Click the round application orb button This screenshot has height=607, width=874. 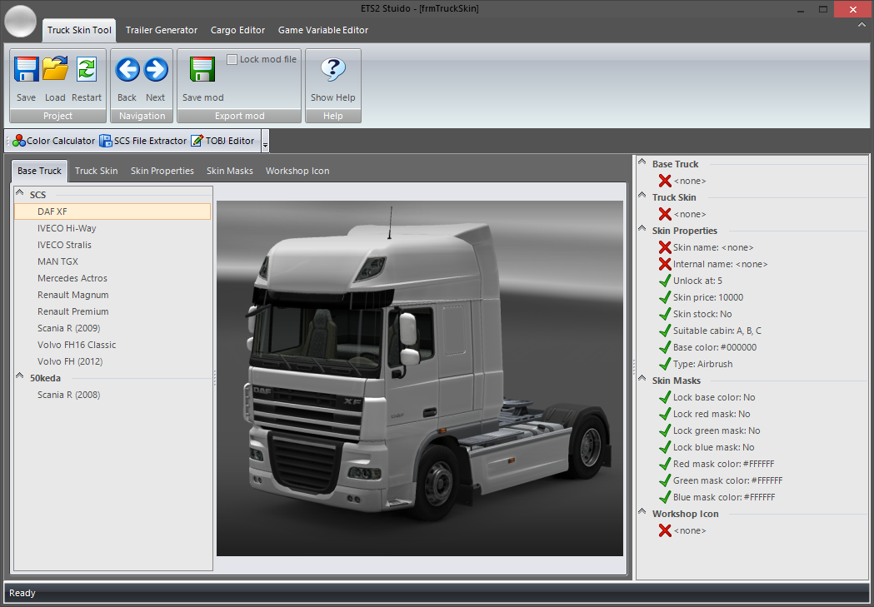(20, 21)
